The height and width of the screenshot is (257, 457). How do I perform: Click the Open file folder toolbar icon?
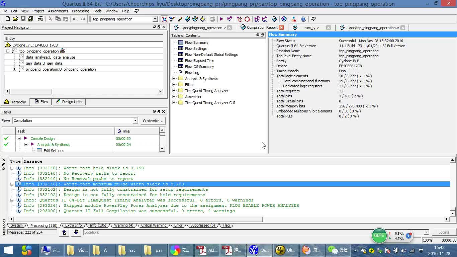click(x=15, y=19)
